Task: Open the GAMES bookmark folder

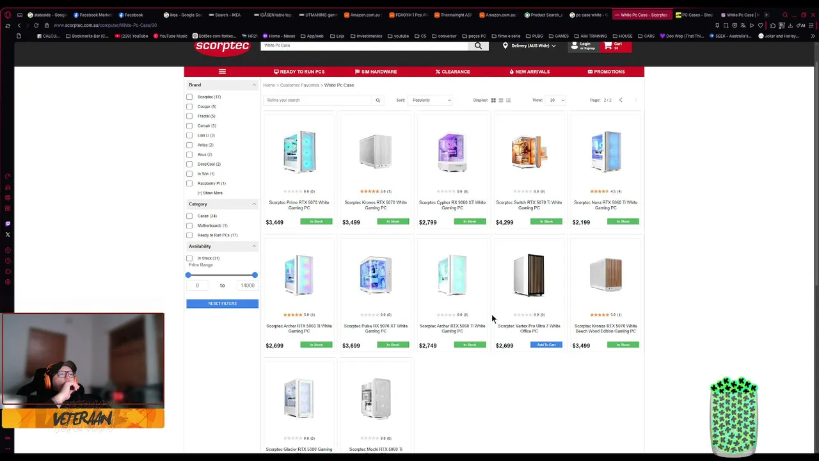Action: pyautogui.click(x=559, y=36)
